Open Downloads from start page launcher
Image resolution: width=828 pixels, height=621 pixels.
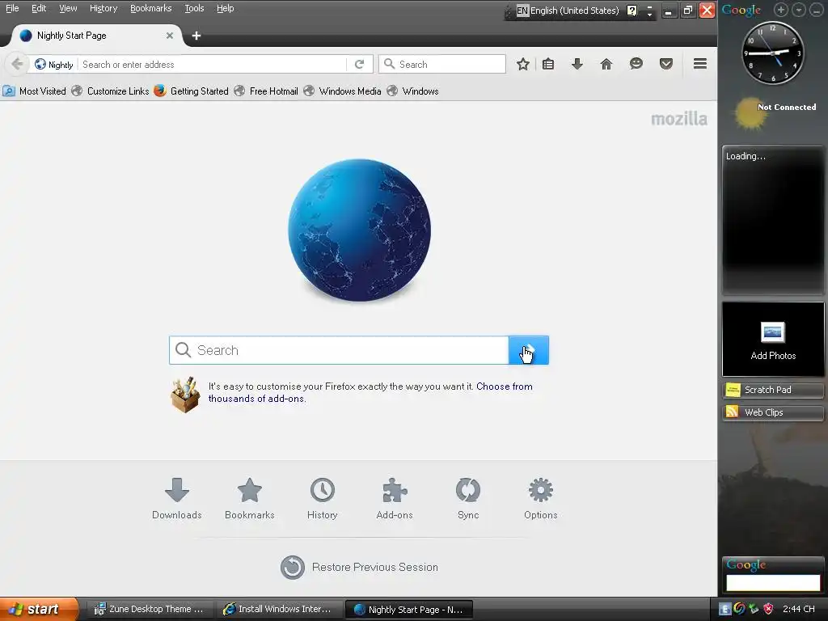177,498
